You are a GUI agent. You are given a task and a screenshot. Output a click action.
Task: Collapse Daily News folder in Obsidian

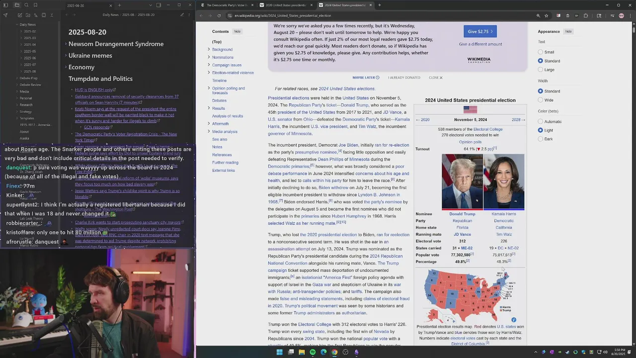pos(17,24)
